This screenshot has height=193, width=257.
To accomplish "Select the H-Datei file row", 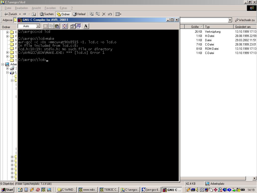I will [x=219, y=36].
